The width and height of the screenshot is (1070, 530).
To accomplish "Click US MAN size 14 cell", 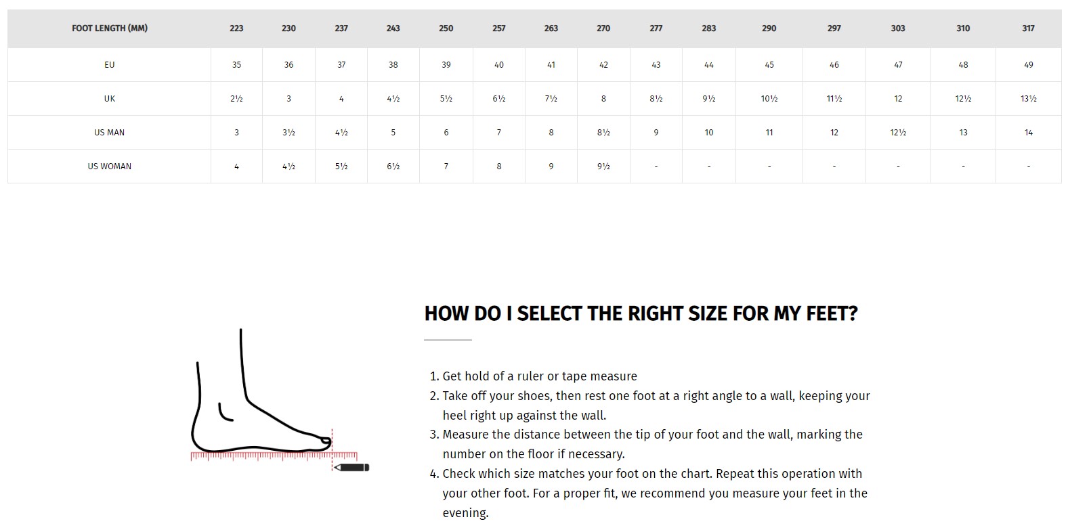I will point(1028,133).
